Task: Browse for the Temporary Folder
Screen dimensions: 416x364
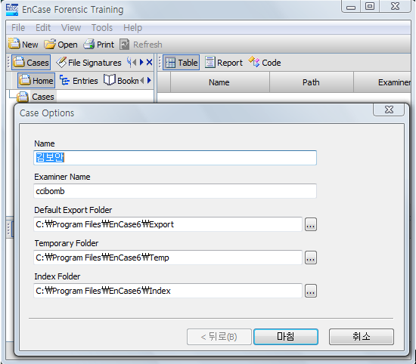Action: (x=311, y=258)
